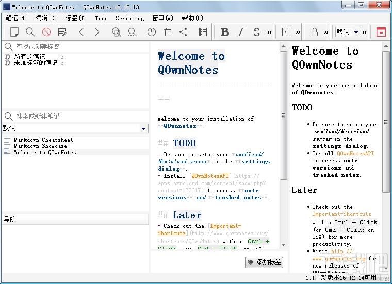
Task: Click the preview scrollbar up arrow
Action: click(386, 46)
